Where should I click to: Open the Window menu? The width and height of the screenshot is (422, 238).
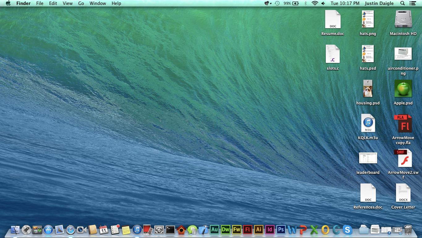point(98,3)
